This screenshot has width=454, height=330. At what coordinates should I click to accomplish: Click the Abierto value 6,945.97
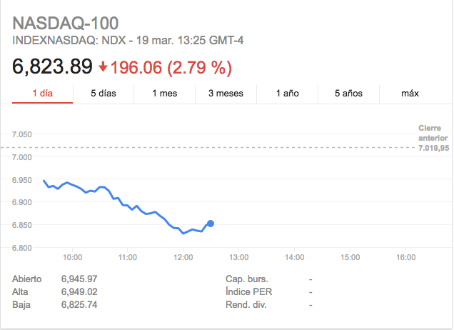click(79, 279)
